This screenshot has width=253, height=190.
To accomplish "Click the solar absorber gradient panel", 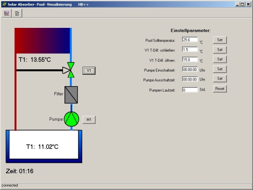I will click(42, 40).
